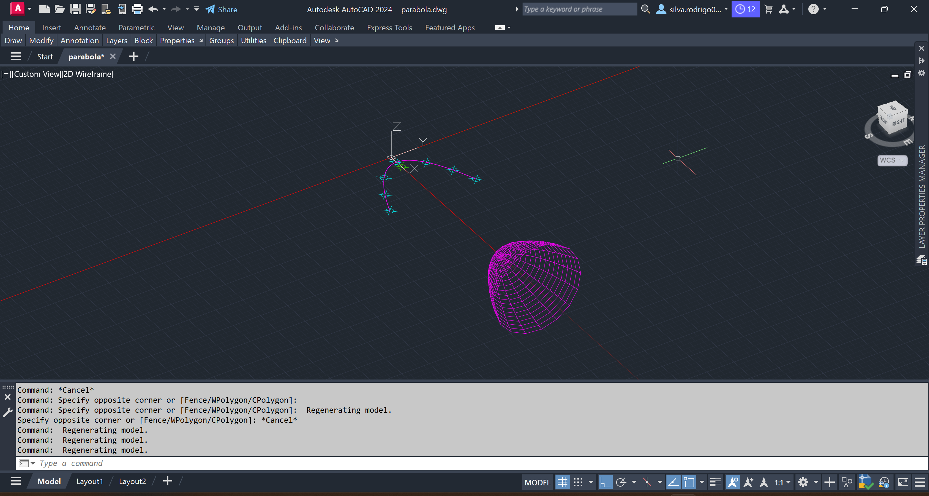This screenshot has height=496, width=929.
Task: Customize Quick Access Toolbar dropdown
Action: click(196, 9)
